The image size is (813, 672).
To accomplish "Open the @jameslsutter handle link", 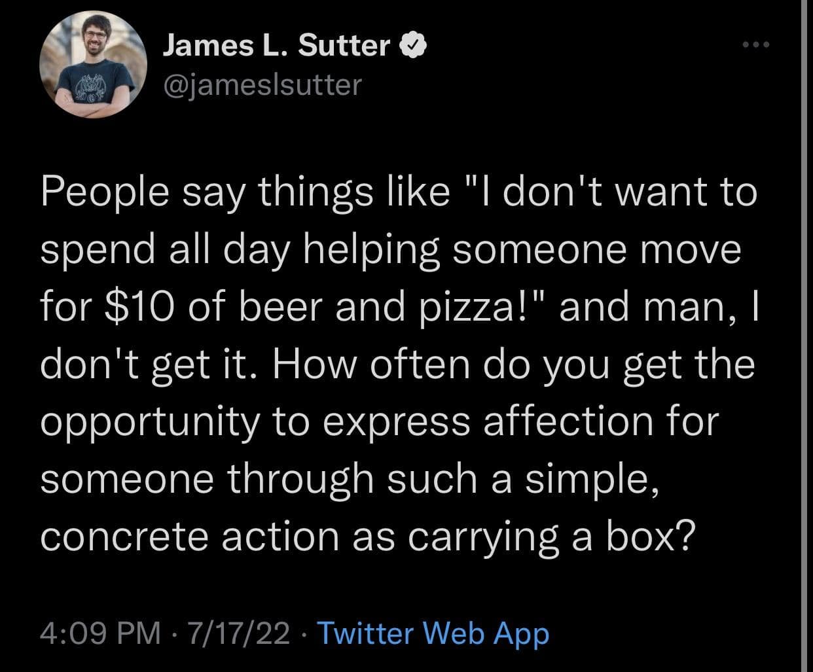I will [x=261, y=84].
